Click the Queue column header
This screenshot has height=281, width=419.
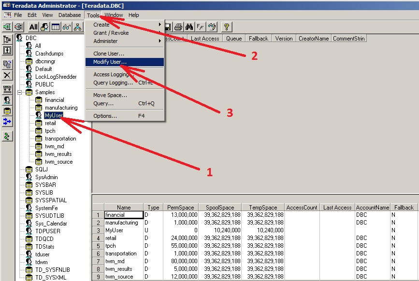point(234,39)
